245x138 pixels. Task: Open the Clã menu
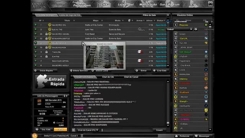tap(193, 5)
